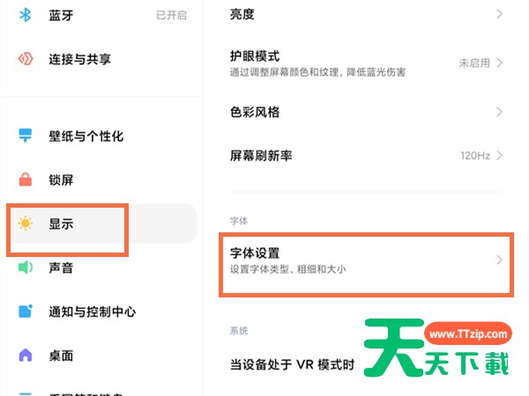Tap the blue notification center icon
The image size is (529, 396).
click(26, 312)
